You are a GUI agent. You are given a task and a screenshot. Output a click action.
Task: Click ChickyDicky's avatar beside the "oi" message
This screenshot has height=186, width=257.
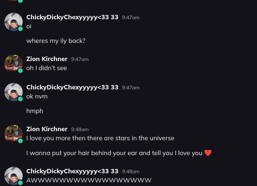pos(13,22)
